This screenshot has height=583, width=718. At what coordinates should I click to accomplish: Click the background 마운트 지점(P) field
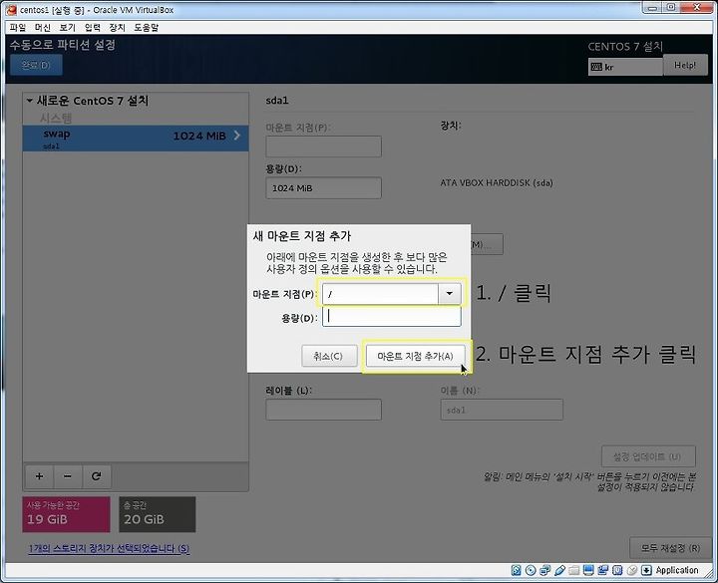(x=323, y=146)
